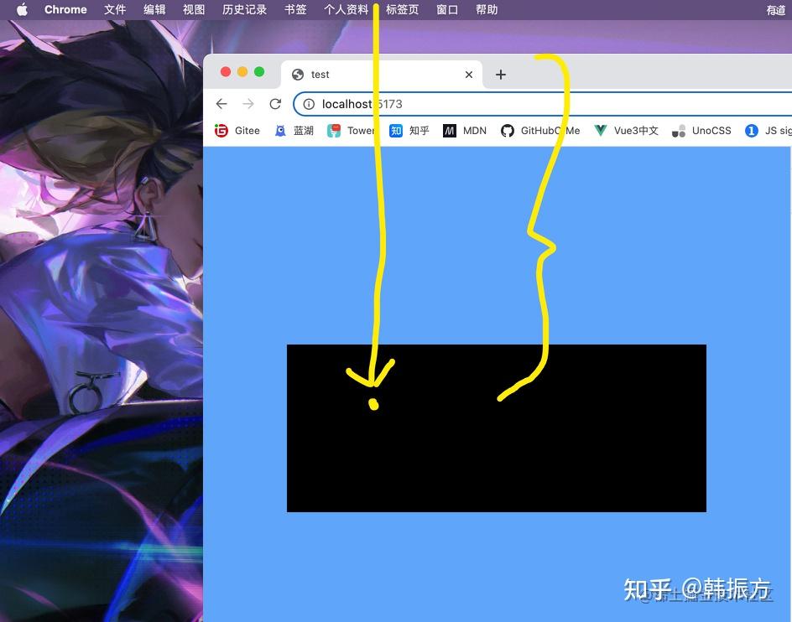Open the Vue3中文 bookmark
792x622 pixels.
click(625, 131)
